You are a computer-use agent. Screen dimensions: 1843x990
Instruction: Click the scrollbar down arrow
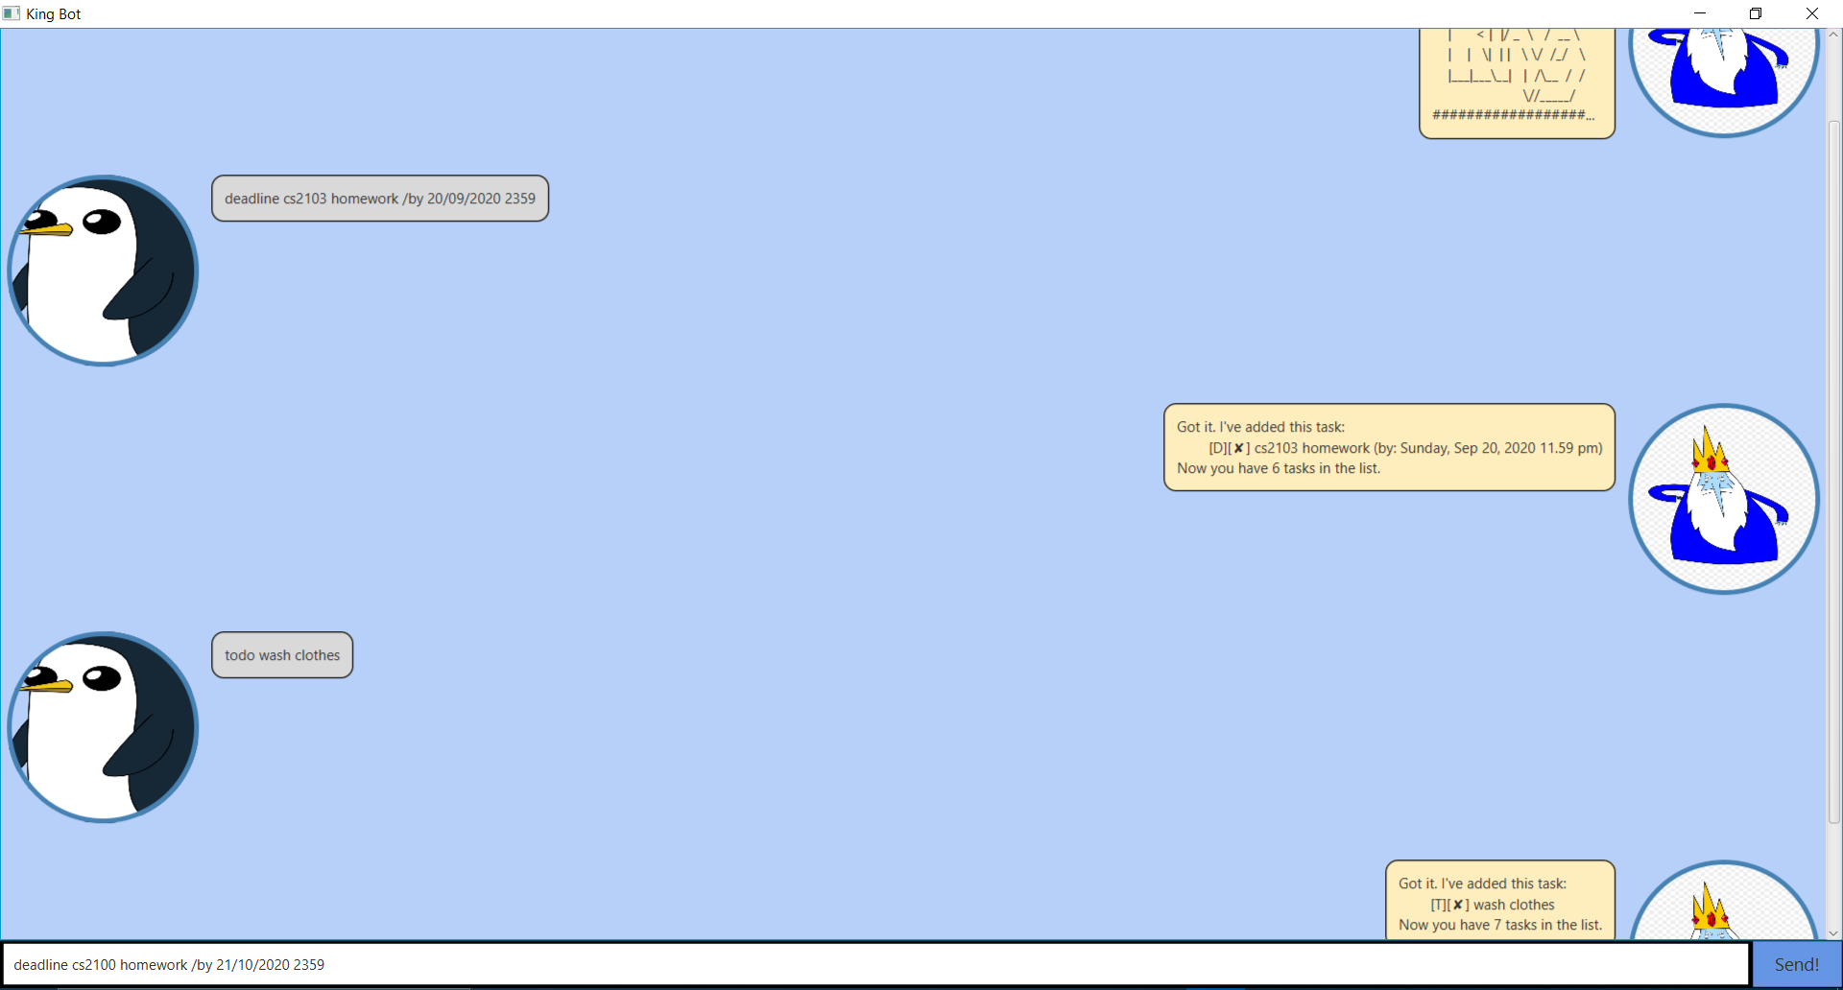(1834, 932)
